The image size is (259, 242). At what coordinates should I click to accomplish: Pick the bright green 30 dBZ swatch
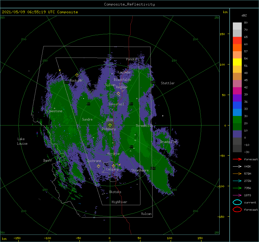(x=237, y=119)
